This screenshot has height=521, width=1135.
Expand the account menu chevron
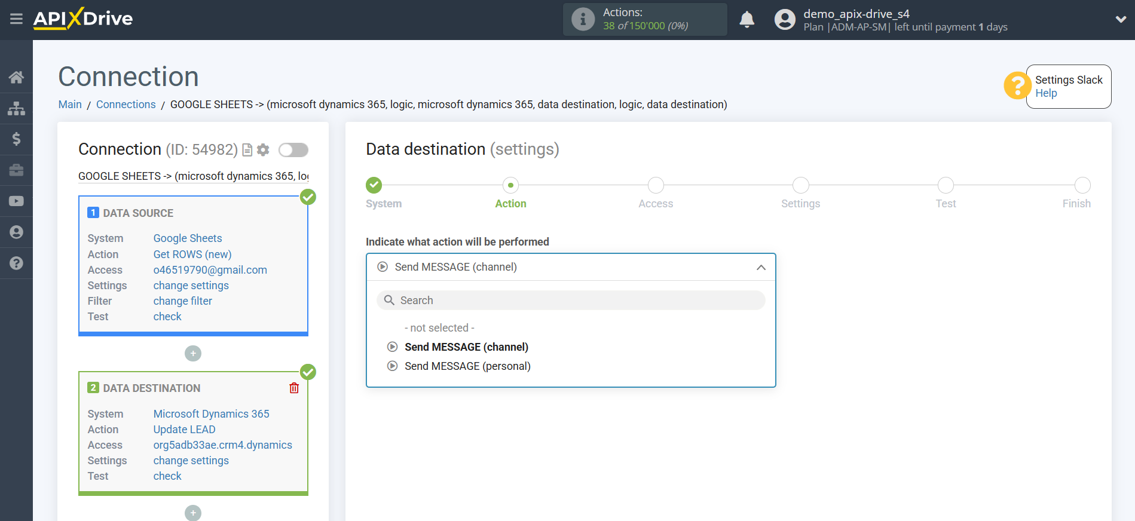click(x=1121, y=20)
